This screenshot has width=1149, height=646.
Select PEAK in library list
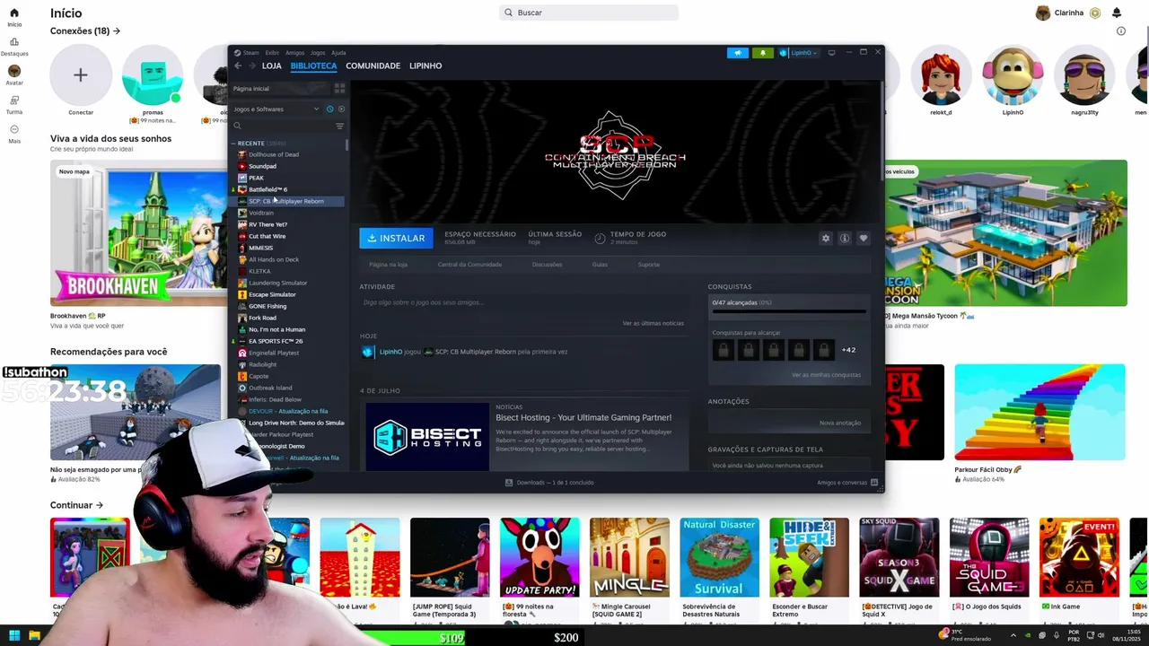click(x=256, y=178)
